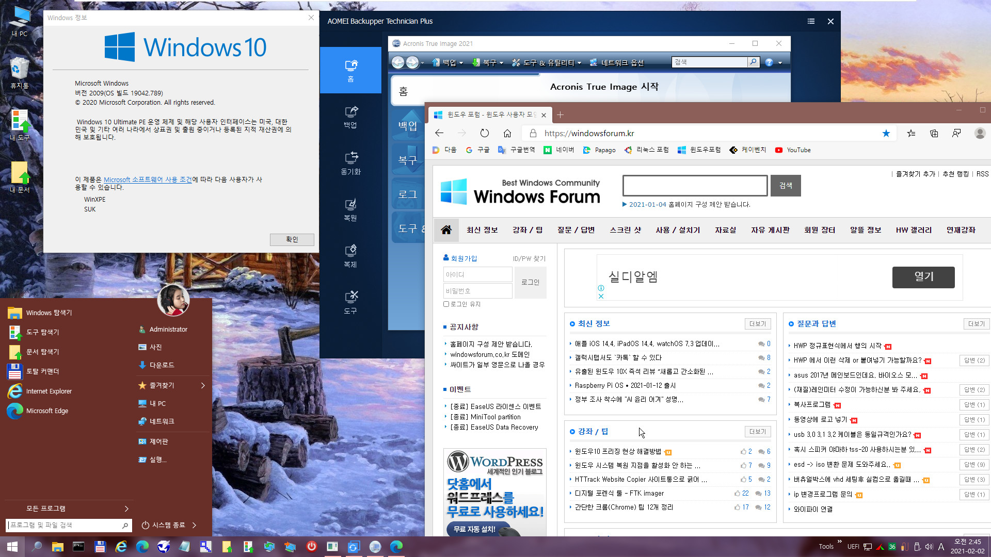This screenshot has height=557, width=991.
Task: Click the browser home button
Action: [x=507, y=133]
